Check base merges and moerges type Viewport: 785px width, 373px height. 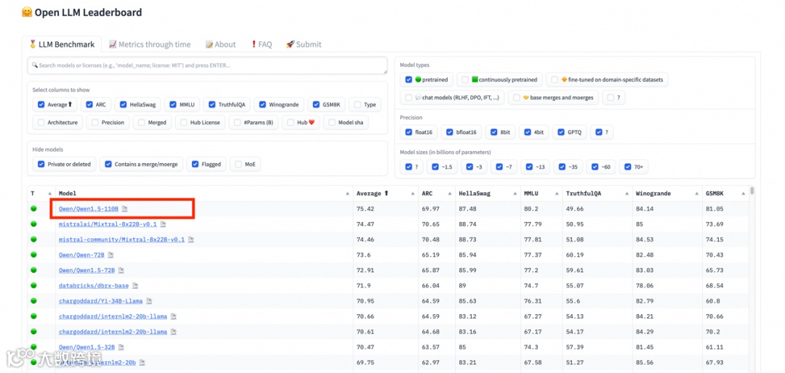[516, 97]
